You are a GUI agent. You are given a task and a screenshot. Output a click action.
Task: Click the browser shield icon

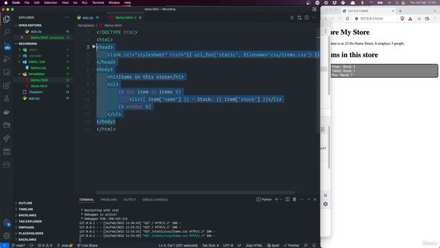[x=402, y=19]
